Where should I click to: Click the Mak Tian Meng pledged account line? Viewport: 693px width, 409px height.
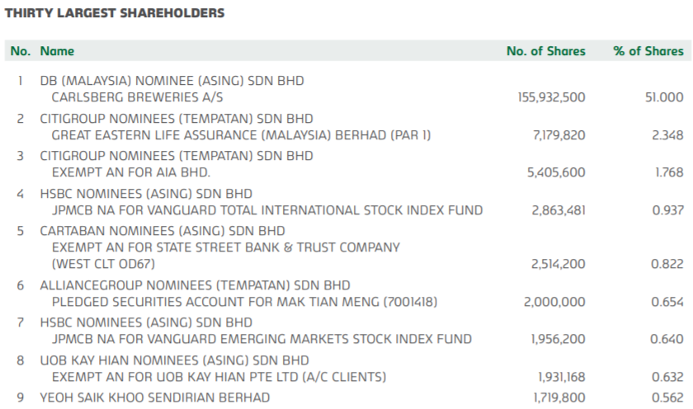(x=246, y=302)
